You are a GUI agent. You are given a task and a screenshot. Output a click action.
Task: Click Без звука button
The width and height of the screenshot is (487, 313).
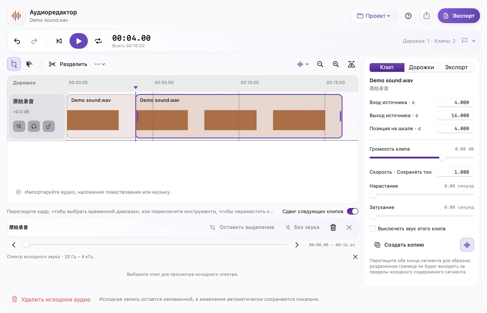coord(302,227)
